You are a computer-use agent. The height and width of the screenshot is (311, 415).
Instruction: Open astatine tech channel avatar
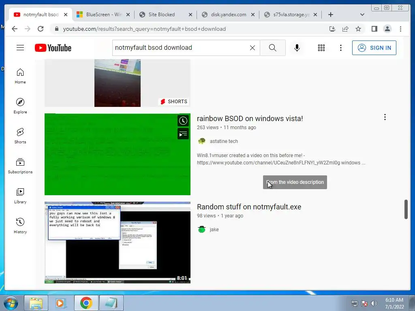(202, 141)
